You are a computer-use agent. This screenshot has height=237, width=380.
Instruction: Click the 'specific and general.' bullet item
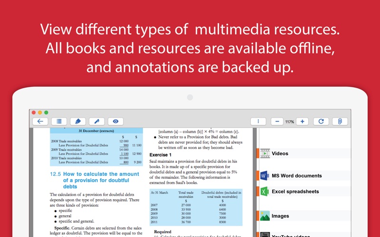point(76,221)
